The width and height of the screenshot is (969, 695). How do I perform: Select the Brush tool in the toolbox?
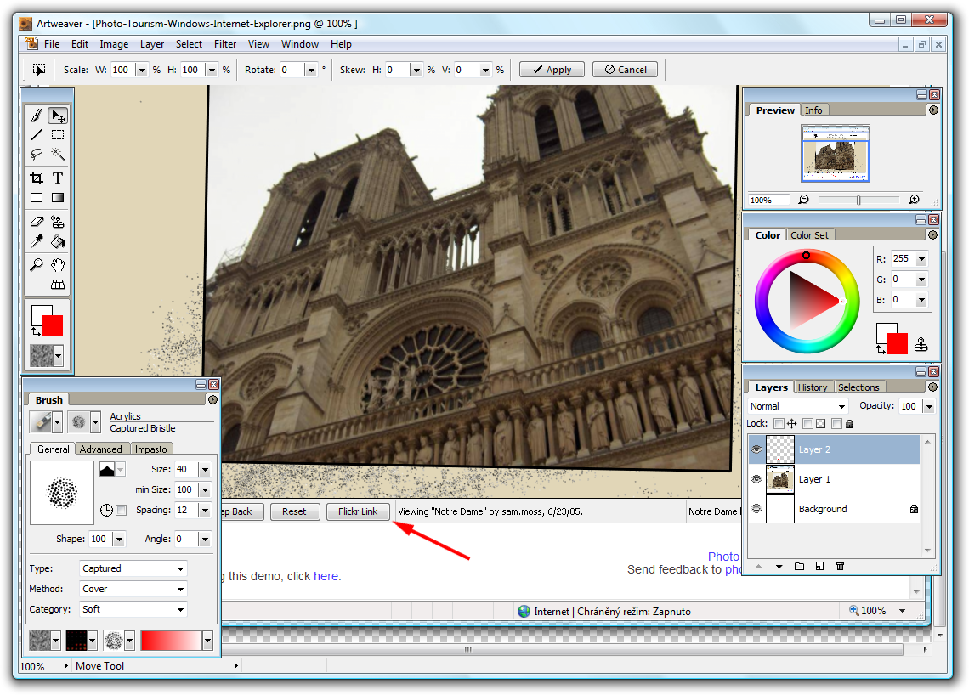point(37,116)
